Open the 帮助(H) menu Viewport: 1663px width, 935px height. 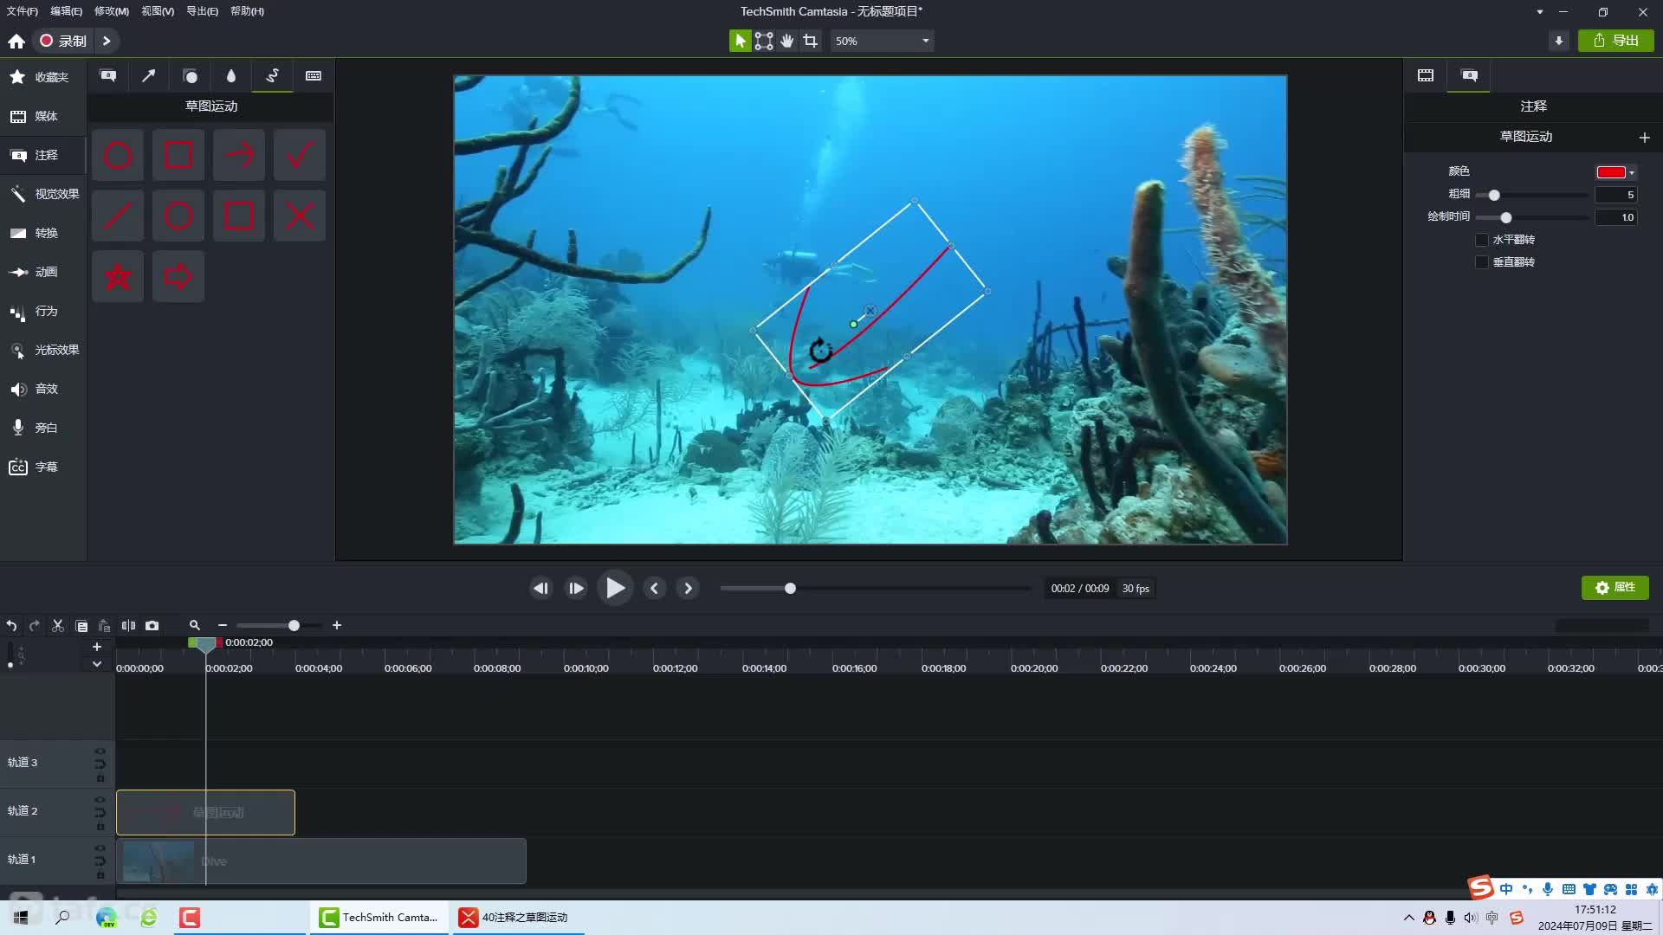pyautogui.click(x=248, y=11)
